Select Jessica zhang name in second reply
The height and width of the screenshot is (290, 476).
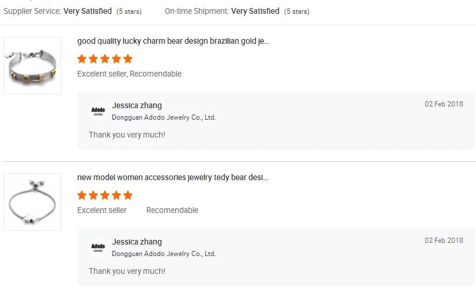137,242
